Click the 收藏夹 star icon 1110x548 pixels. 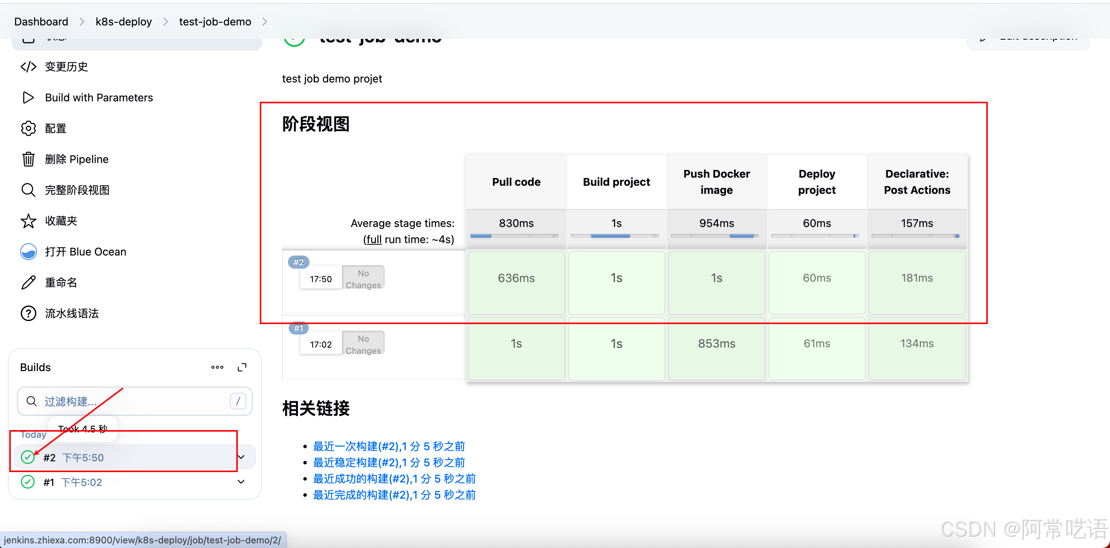29,221
